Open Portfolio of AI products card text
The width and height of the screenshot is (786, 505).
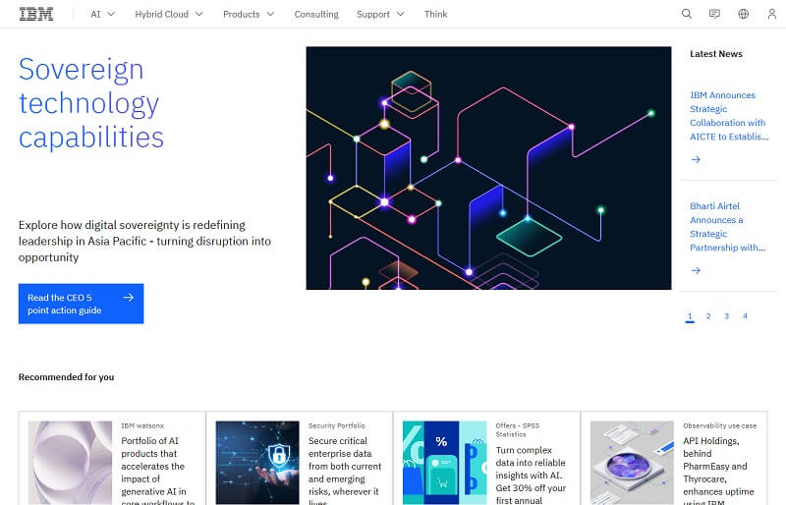157,472
